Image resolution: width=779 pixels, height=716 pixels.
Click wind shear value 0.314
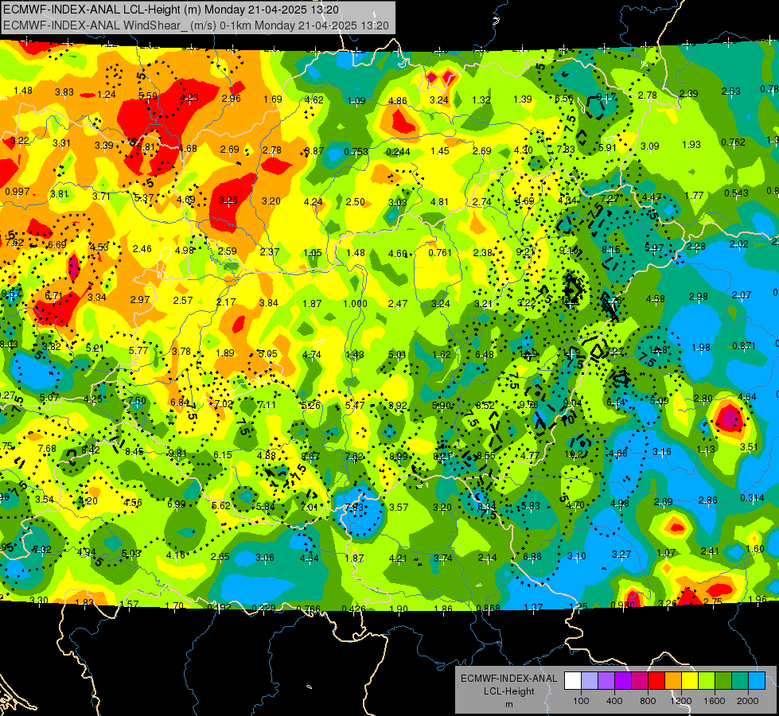click(x=752, y=498)
